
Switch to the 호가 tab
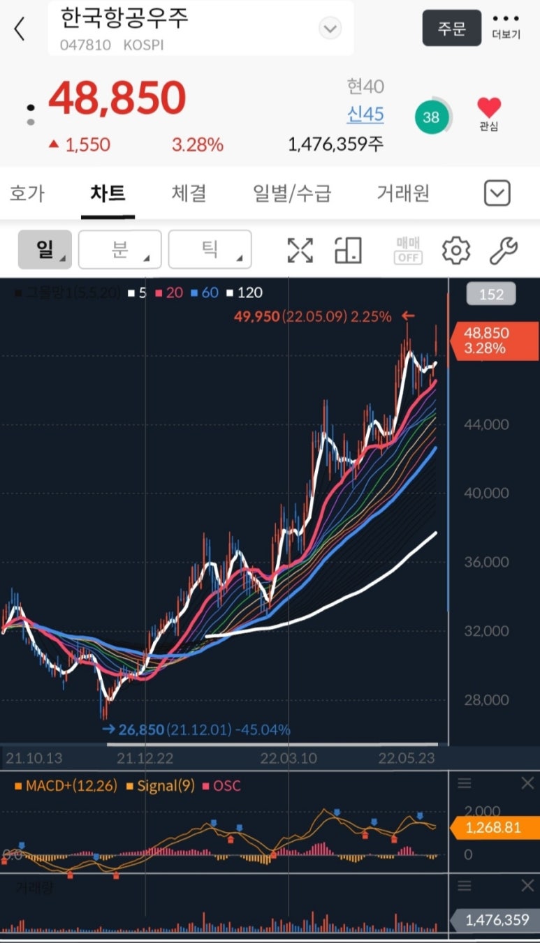point(27,193)
